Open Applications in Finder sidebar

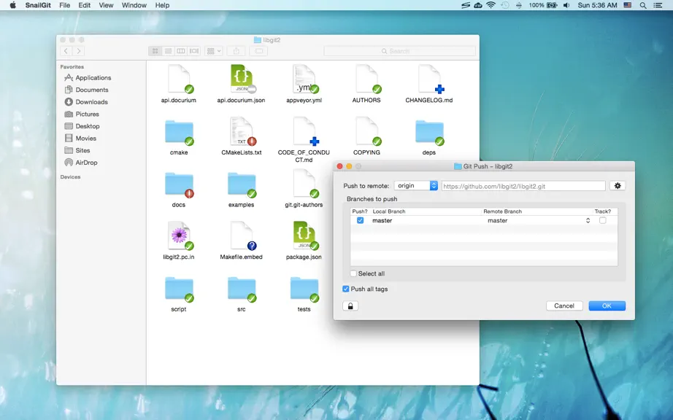tap(88, 77)
